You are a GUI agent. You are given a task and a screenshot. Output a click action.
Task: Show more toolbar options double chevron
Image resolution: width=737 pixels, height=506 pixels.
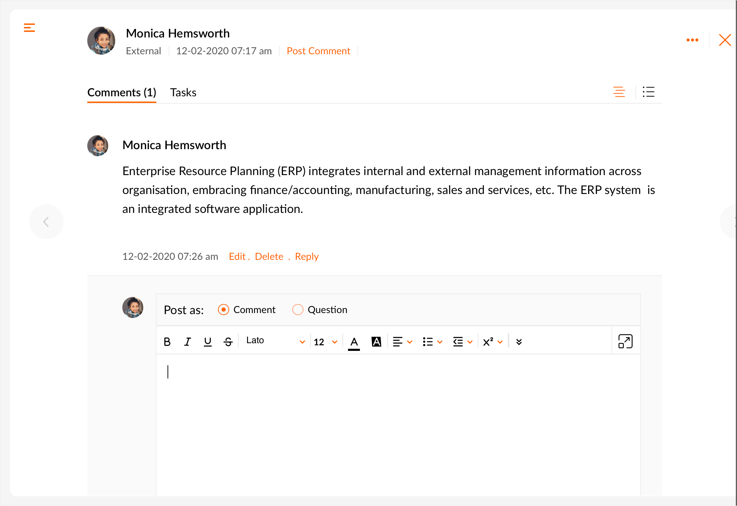point(519,342)
